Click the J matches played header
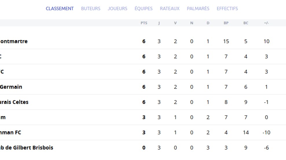286x160 pixels. (x=159, y=23)
